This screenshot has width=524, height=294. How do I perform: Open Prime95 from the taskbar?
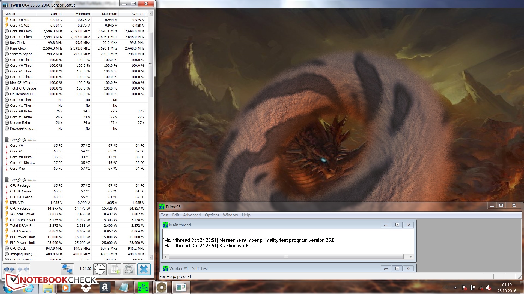(143, 287)
